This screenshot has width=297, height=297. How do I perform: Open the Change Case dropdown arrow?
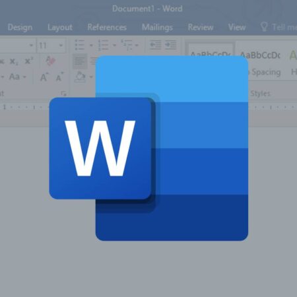[x=24, y=77]
